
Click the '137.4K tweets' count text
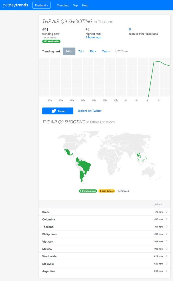click(49, 38)
